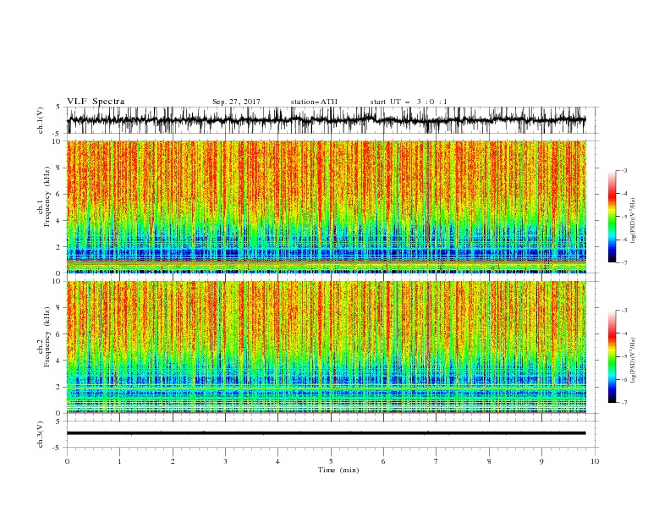Click the "6" tick on the time axis
Screen dimensions: 670x518
pos(383,461)
